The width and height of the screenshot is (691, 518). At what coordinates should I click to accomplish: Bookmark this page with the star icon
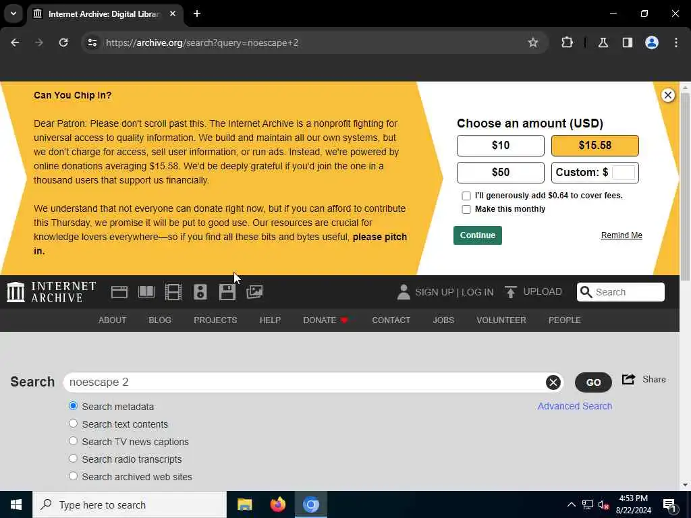pyautogui.click(x=533, y=42)
